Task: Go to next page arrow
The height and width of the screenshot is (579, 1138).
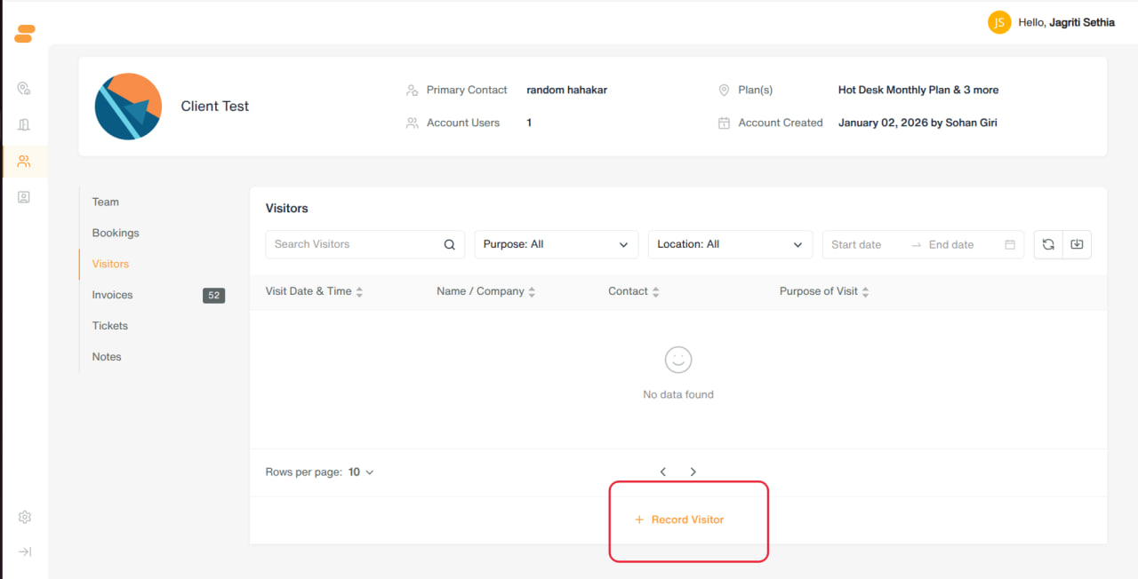Action: (x=693, y=472)
